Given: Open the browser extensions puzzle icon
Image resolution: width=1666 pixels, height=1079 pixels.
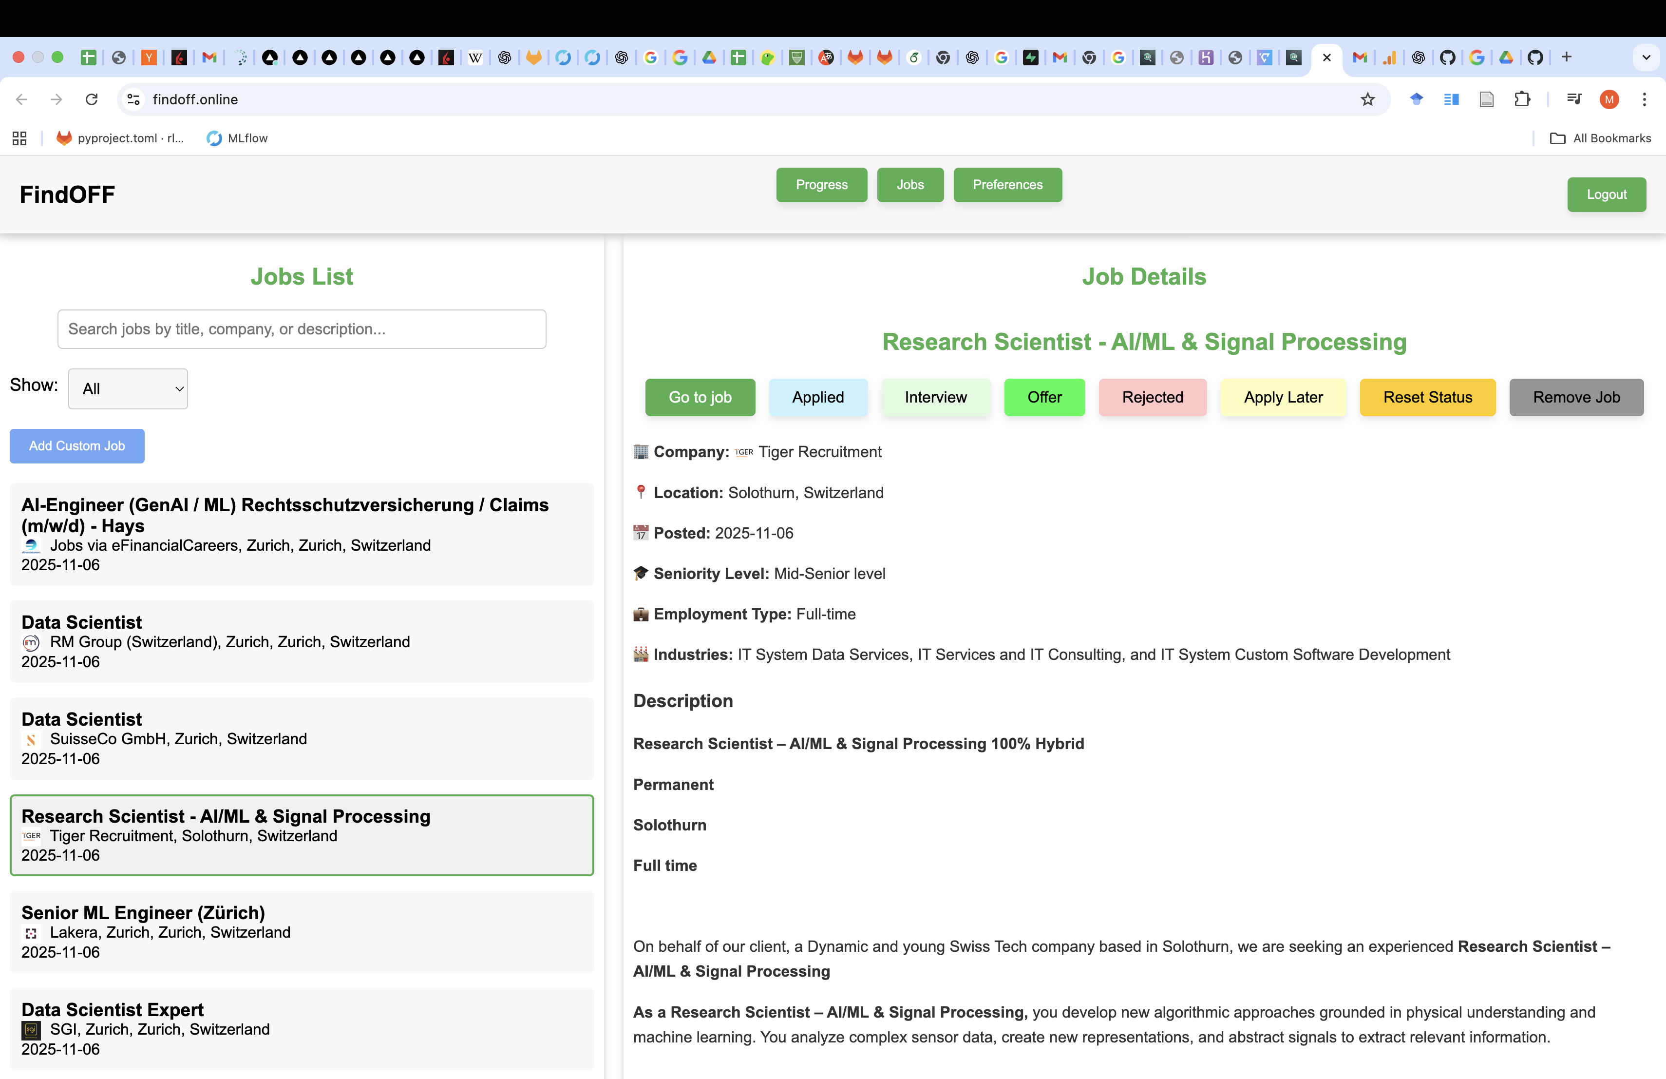Looking at the screenshot, I should (1522, 99).
